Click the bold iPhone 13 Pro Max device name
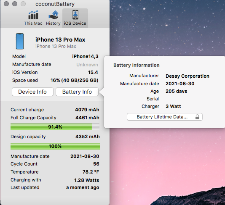Screen dimensions: 225x205 coord(60,39)
